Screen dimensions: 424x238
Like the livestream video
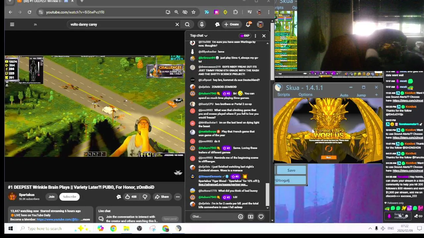point(131,197)
